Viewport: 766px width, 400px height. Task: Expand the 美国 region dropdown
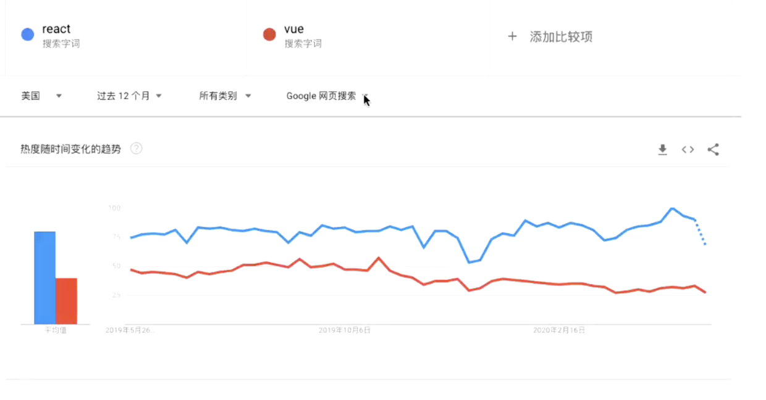pos(41,96)
